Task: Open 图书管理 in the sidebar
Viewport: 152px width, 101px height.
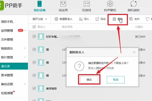Action: [x=7, y=75]
